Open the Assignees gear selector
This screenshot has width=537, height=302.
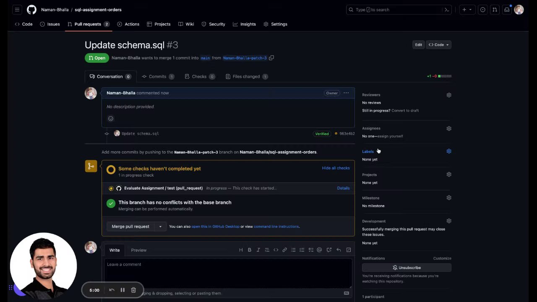tap(449, 129)
